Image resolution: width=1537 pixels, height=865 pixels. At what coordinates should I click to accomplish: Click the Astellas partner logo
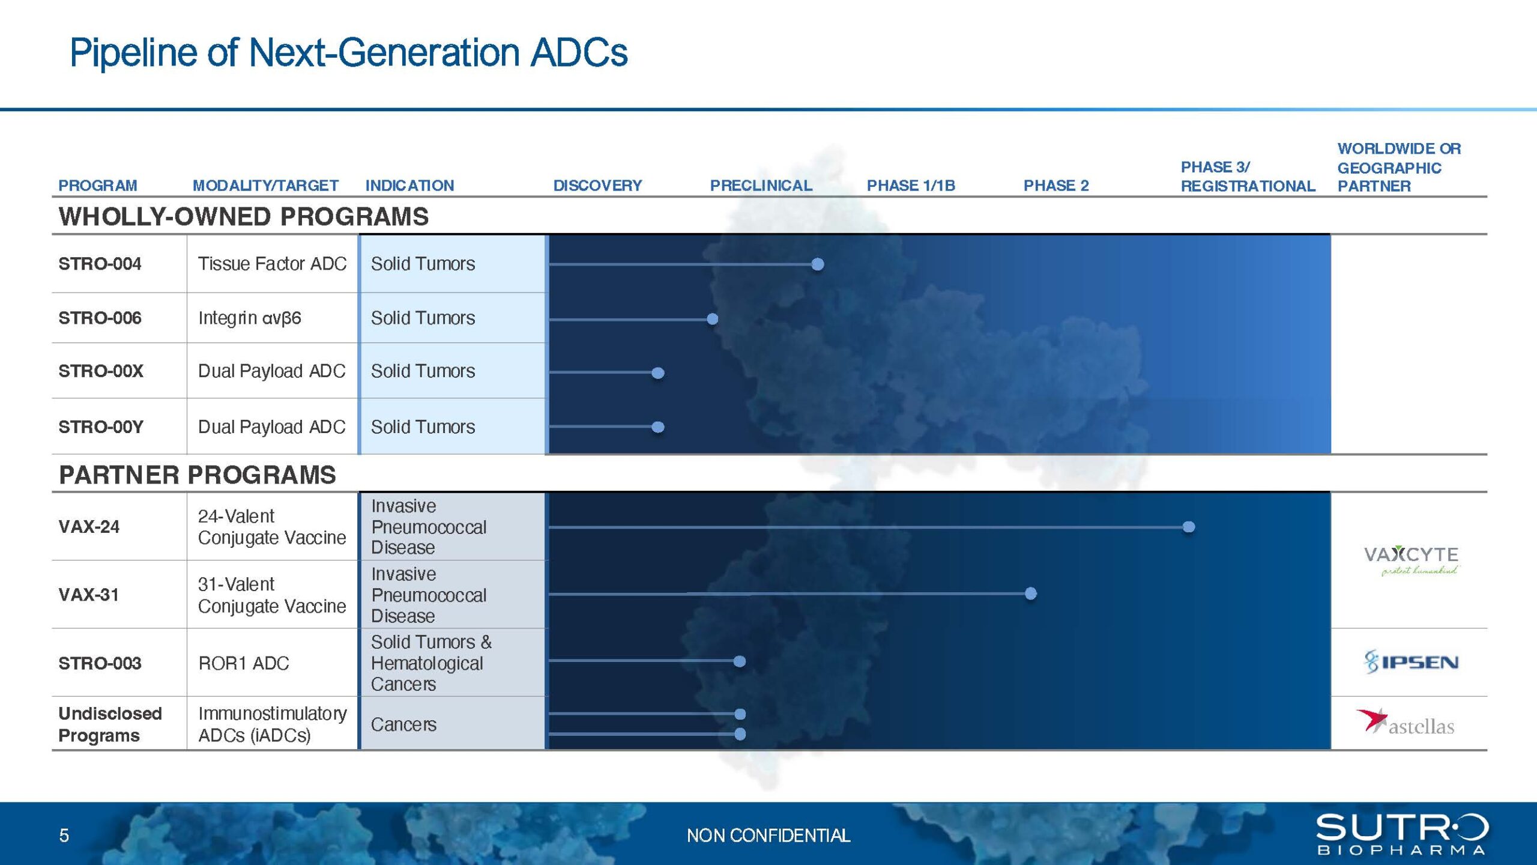(1406, 723)
